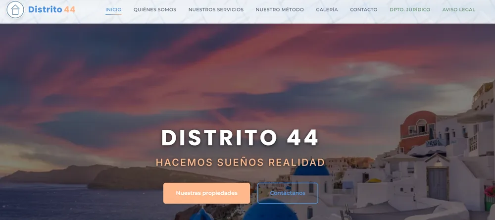
Task: Open the Galería section
Action: pos(327,10)
